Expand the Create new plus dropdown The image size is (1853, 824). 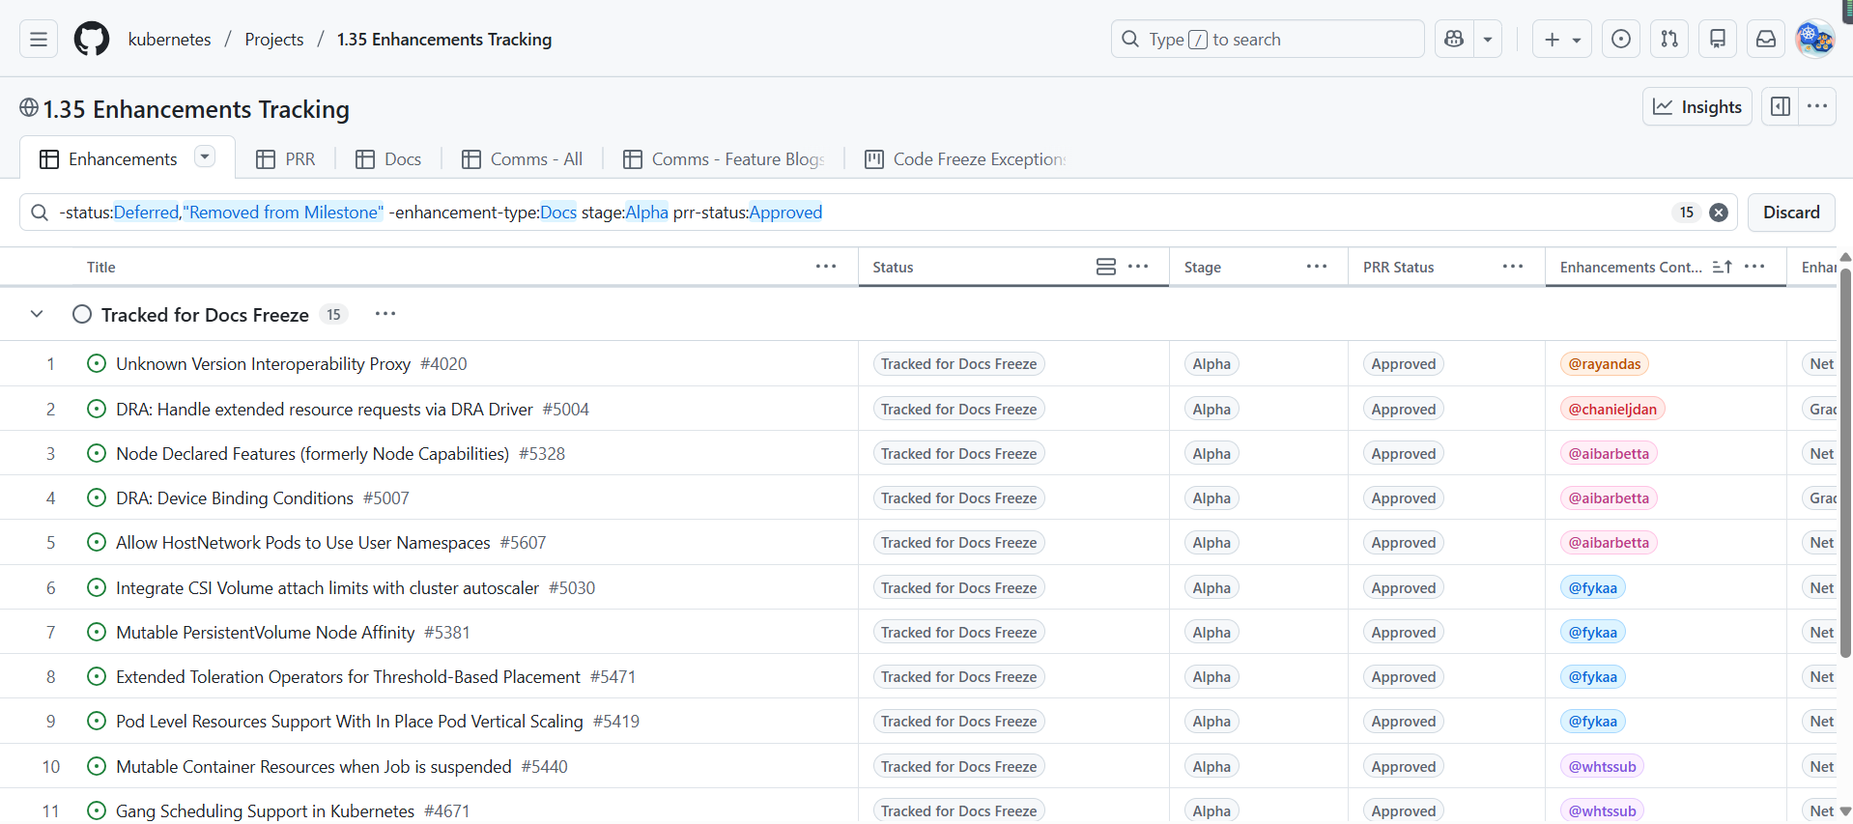[1561, 40]
